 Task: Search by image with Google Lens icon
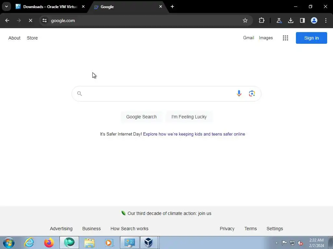coord(252,93)
